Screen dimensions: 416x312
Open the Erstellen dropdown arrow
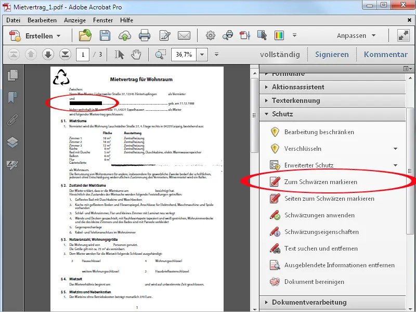(x=59, y=36)
